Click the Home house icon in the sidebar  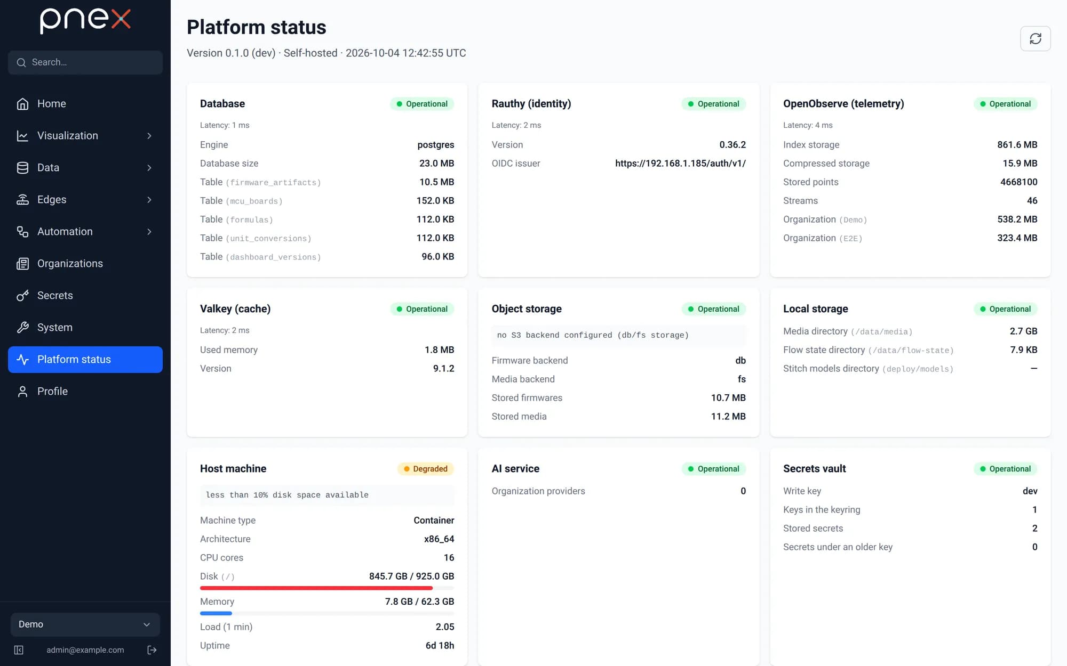22,104
